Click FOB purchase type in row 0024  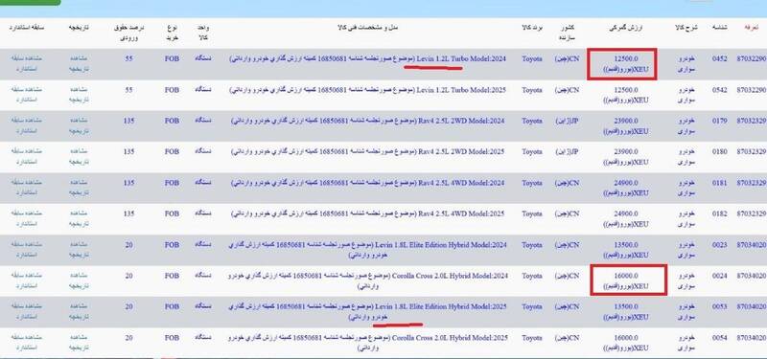coord(172,276)
